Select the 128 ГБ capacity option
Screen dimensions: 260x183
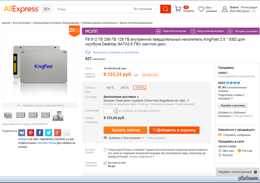(110, 88)
